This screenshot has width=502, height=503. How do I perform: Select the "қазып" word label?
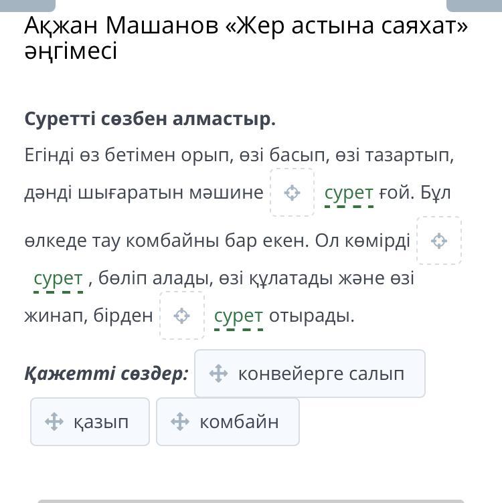(x=101, y=421)
